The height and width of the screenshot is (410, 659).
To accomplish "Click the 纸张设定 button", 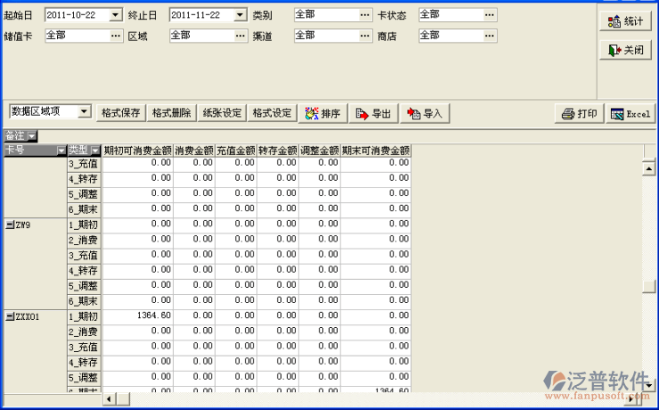I will pos(222,113).
